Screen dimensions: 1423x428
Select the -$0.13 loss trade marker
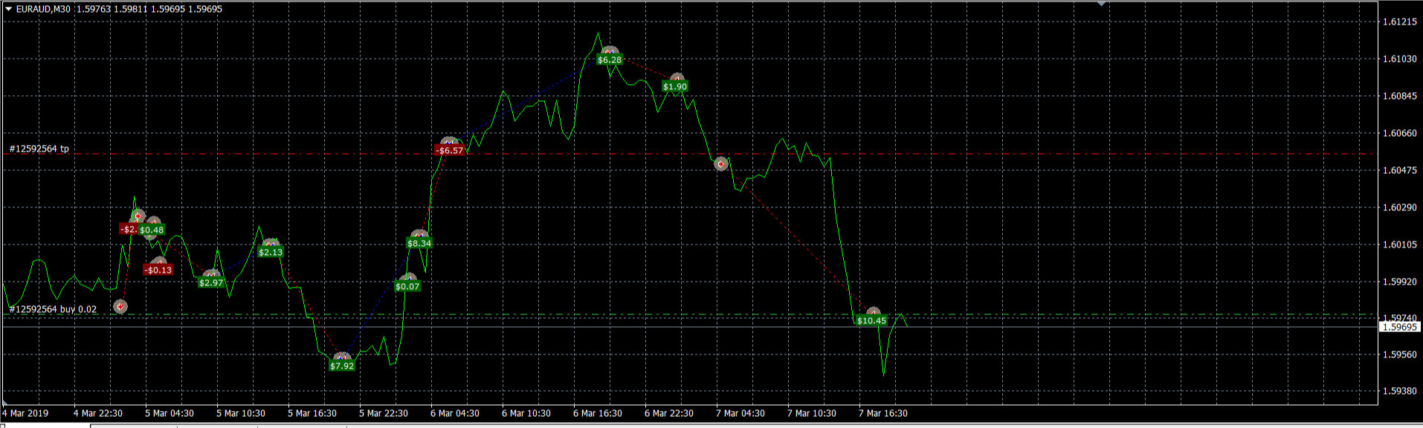click(x=158, y=270)
